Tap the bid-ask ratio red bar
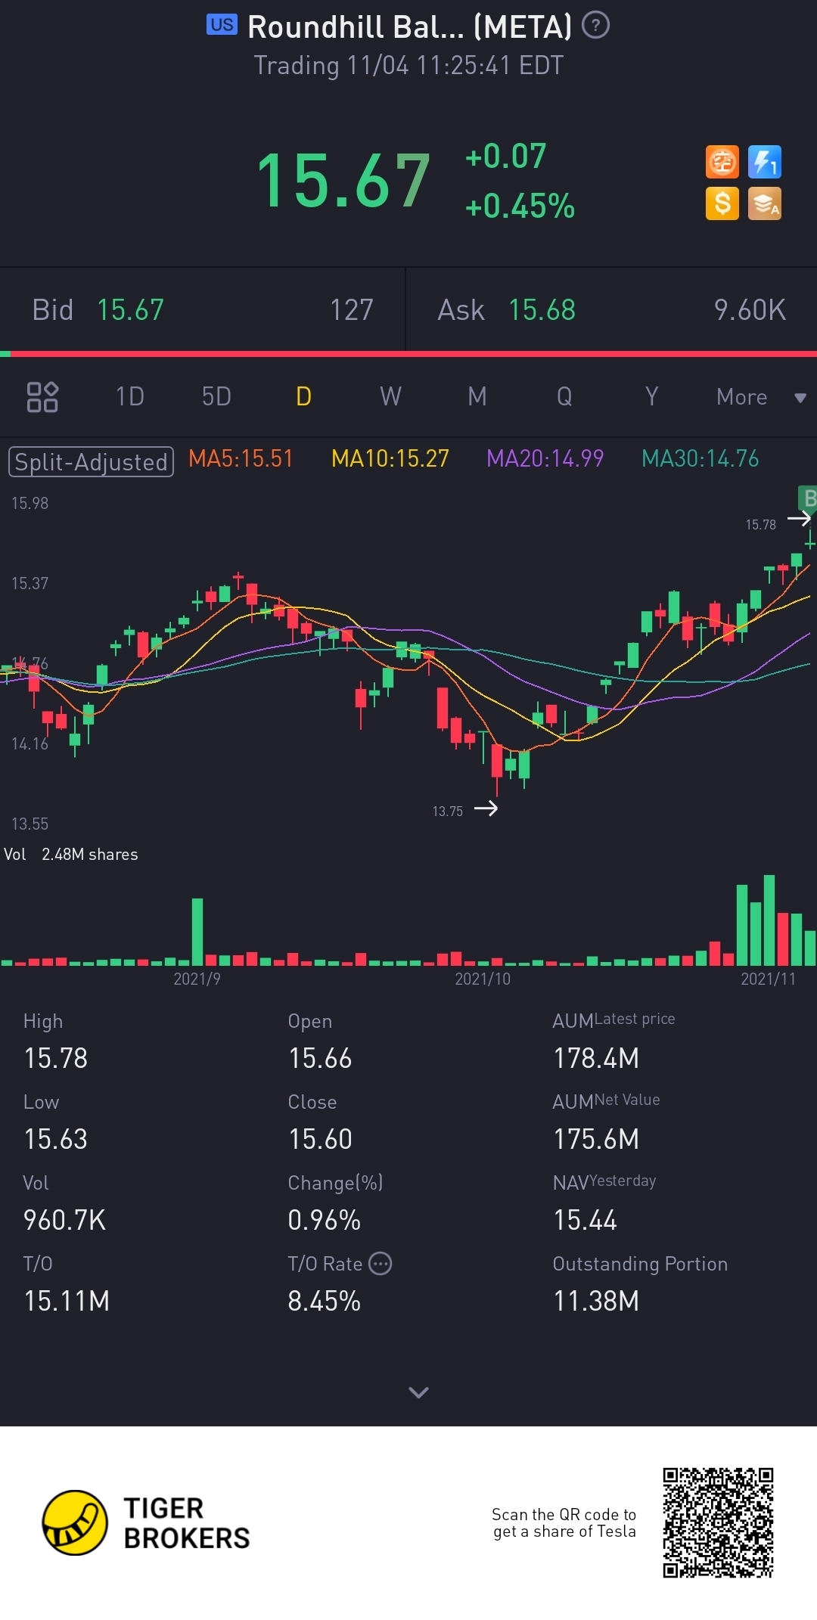The width and height of the screenshot is (817, 1620). pos(414,353)
